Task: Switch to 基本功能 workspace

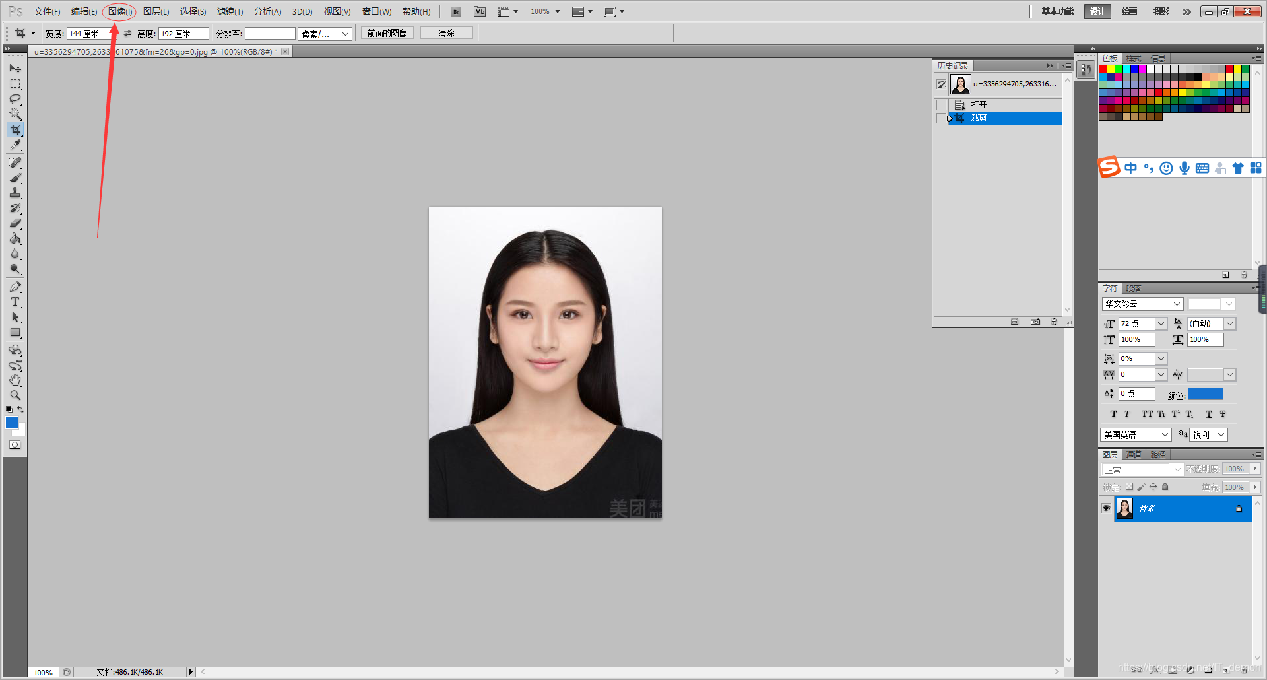Action: (1057, 11)
